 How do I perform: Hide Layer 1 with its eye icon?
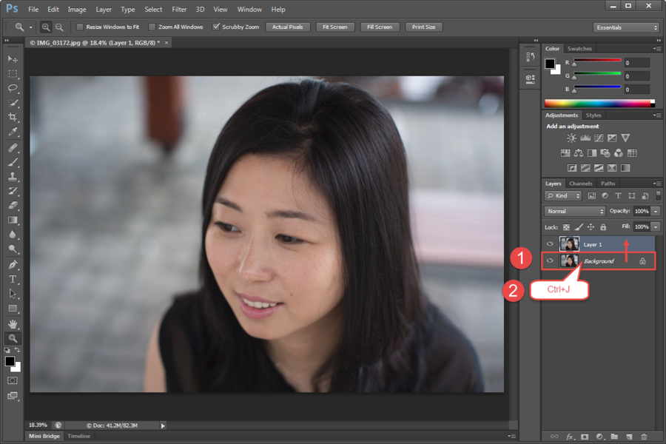pyautogui.click(x=550, y=244)
